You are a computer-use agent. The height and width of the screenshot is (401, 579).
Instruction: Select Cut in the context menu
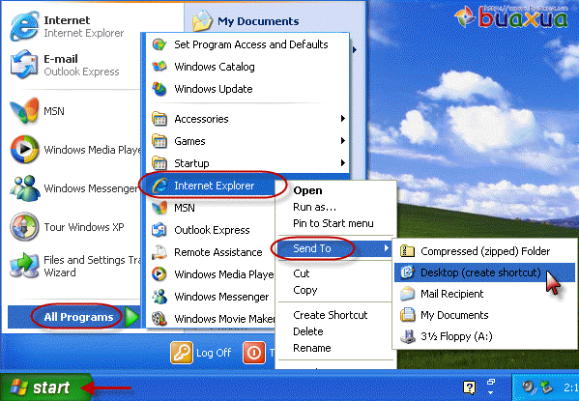click(302, 273)
